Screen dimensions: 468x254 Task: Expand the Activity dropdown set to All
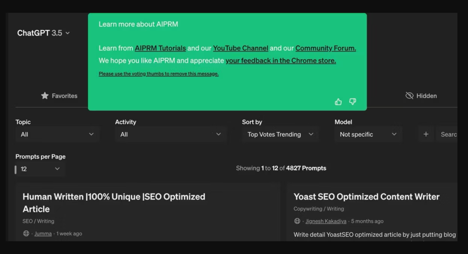170,134
